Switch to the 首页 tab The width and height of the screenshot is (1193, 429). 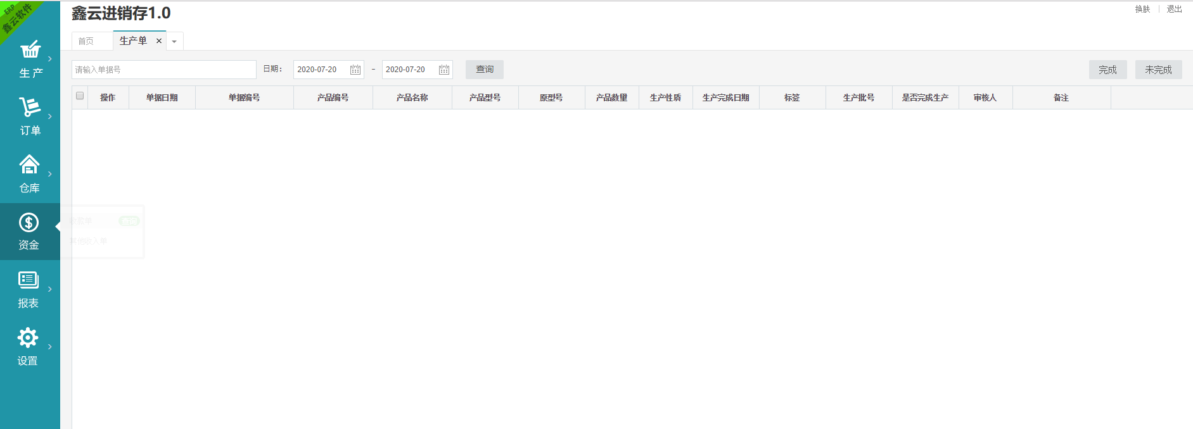coord(86,41)
